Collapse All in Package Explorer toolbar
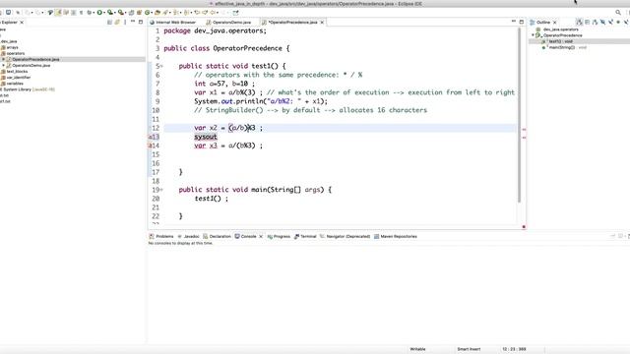The height and width of the screenshot is (354, 630). click(109, 22)
